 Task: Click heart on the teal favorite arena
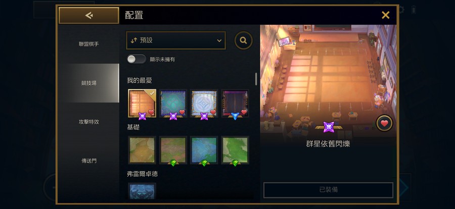[182, 112]
